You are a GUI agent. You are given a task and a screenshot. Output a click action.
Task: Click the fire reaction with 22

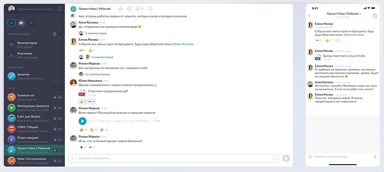point(83,130)
